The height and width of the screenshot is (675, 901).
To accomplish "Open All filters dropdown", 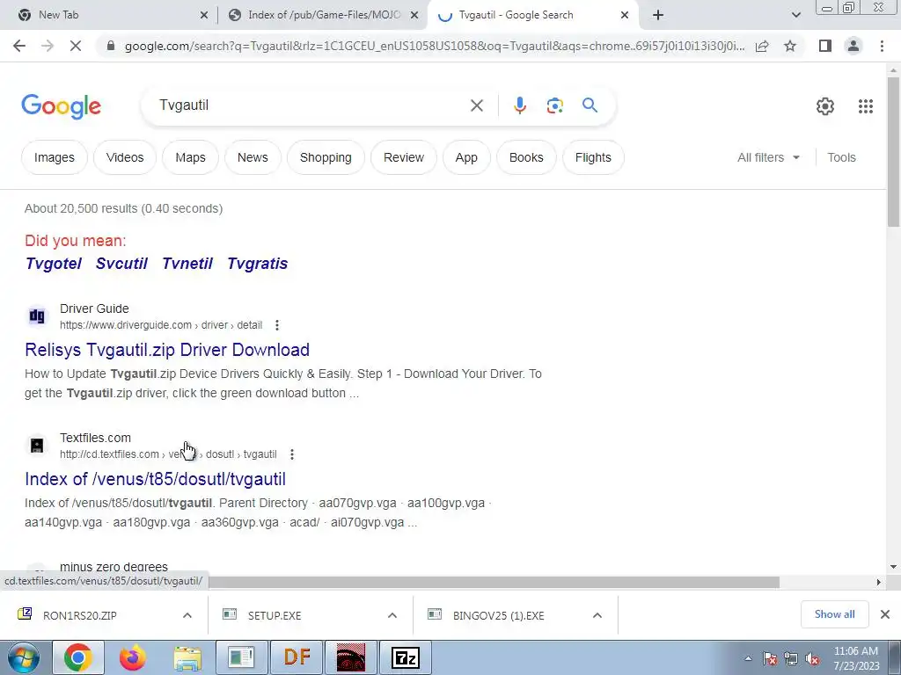I will click(768, 157).
